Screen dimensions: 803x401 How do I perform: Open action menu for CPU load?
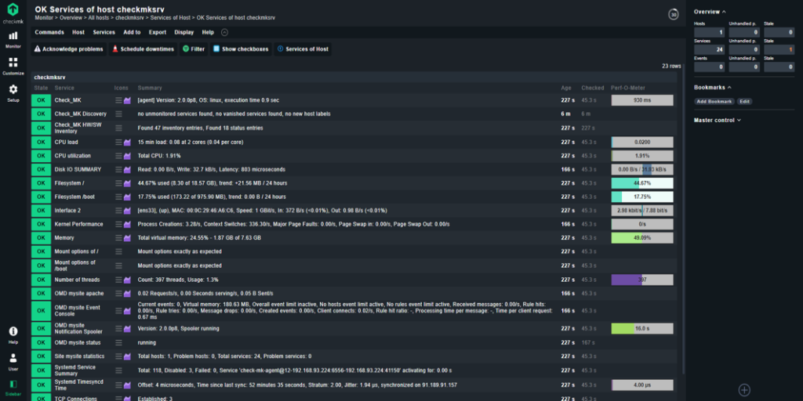click(x=119, y=142)
